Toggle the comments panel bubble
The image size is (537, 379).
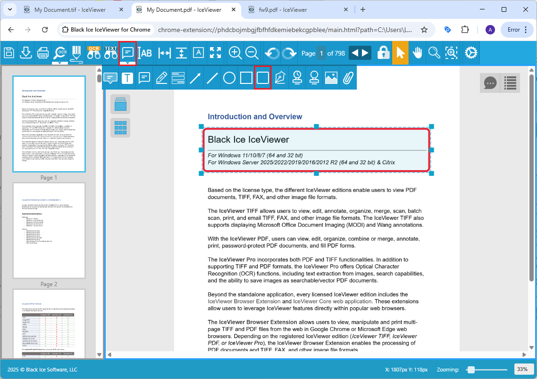click(490, 83)
